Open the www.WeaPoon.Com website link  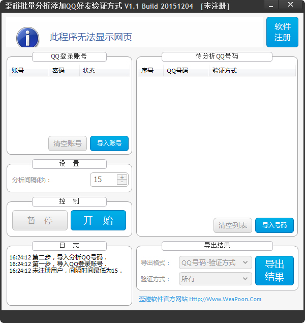(225, 299)
